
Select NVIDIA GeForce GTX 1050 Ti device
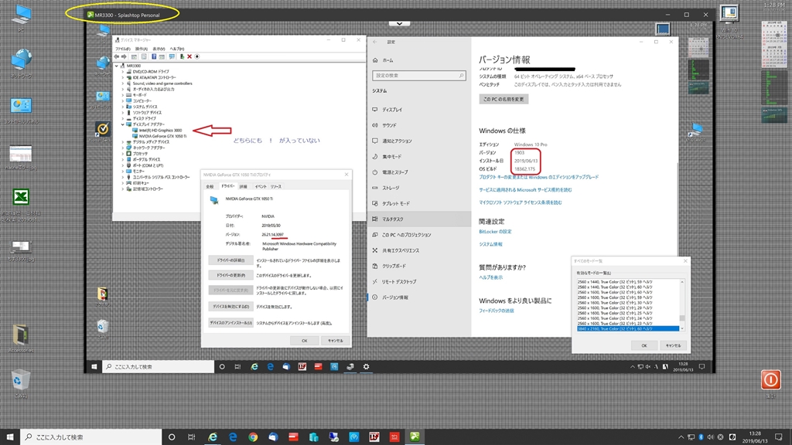point(162,136)
